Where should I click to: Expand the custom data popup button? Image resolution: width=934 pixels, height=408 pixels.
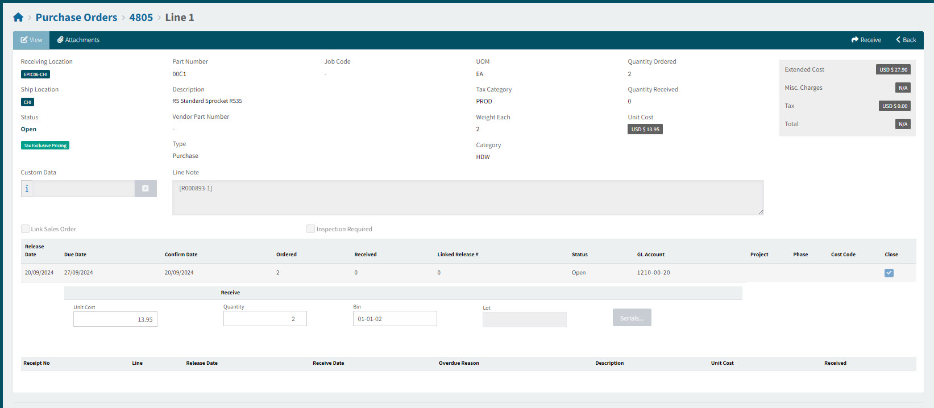(x=146, y=189)
